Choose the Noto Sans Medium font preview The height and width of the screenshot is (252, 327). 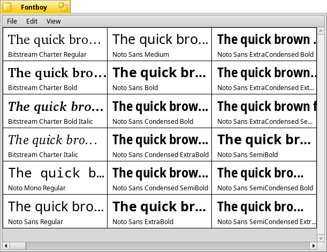(159, 44)
